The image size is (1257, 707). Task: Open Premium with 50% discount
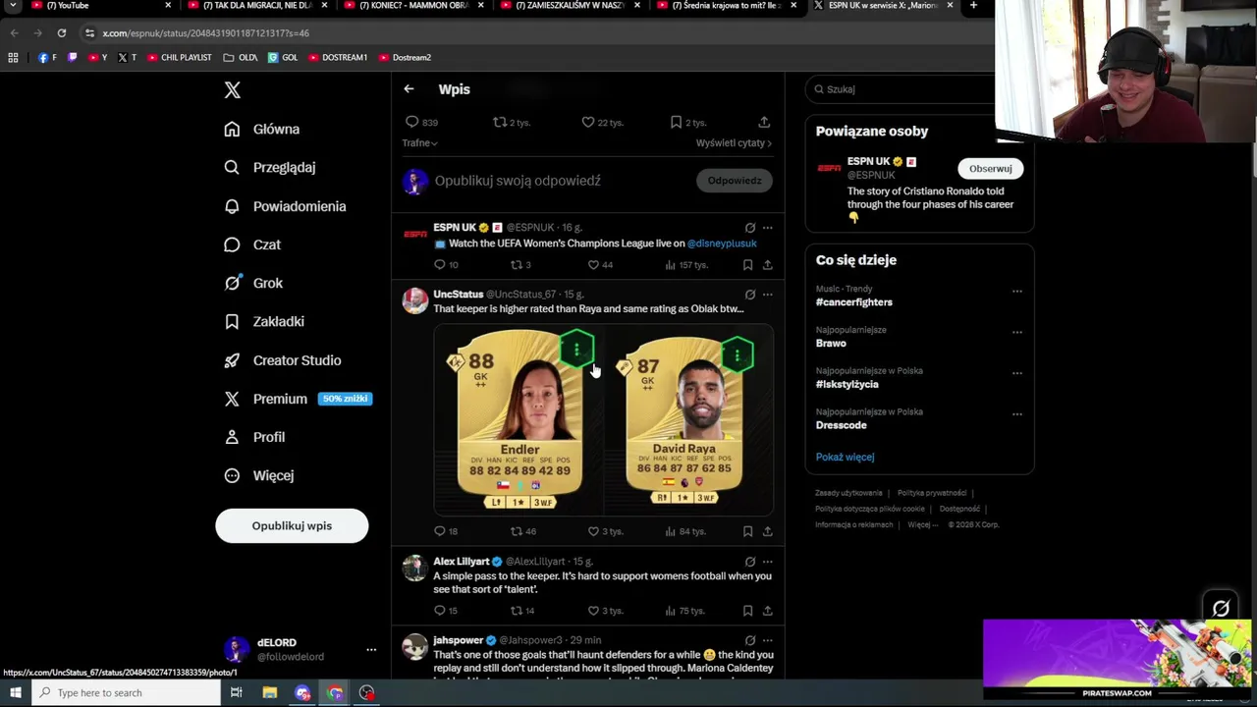tap(298, 399)
